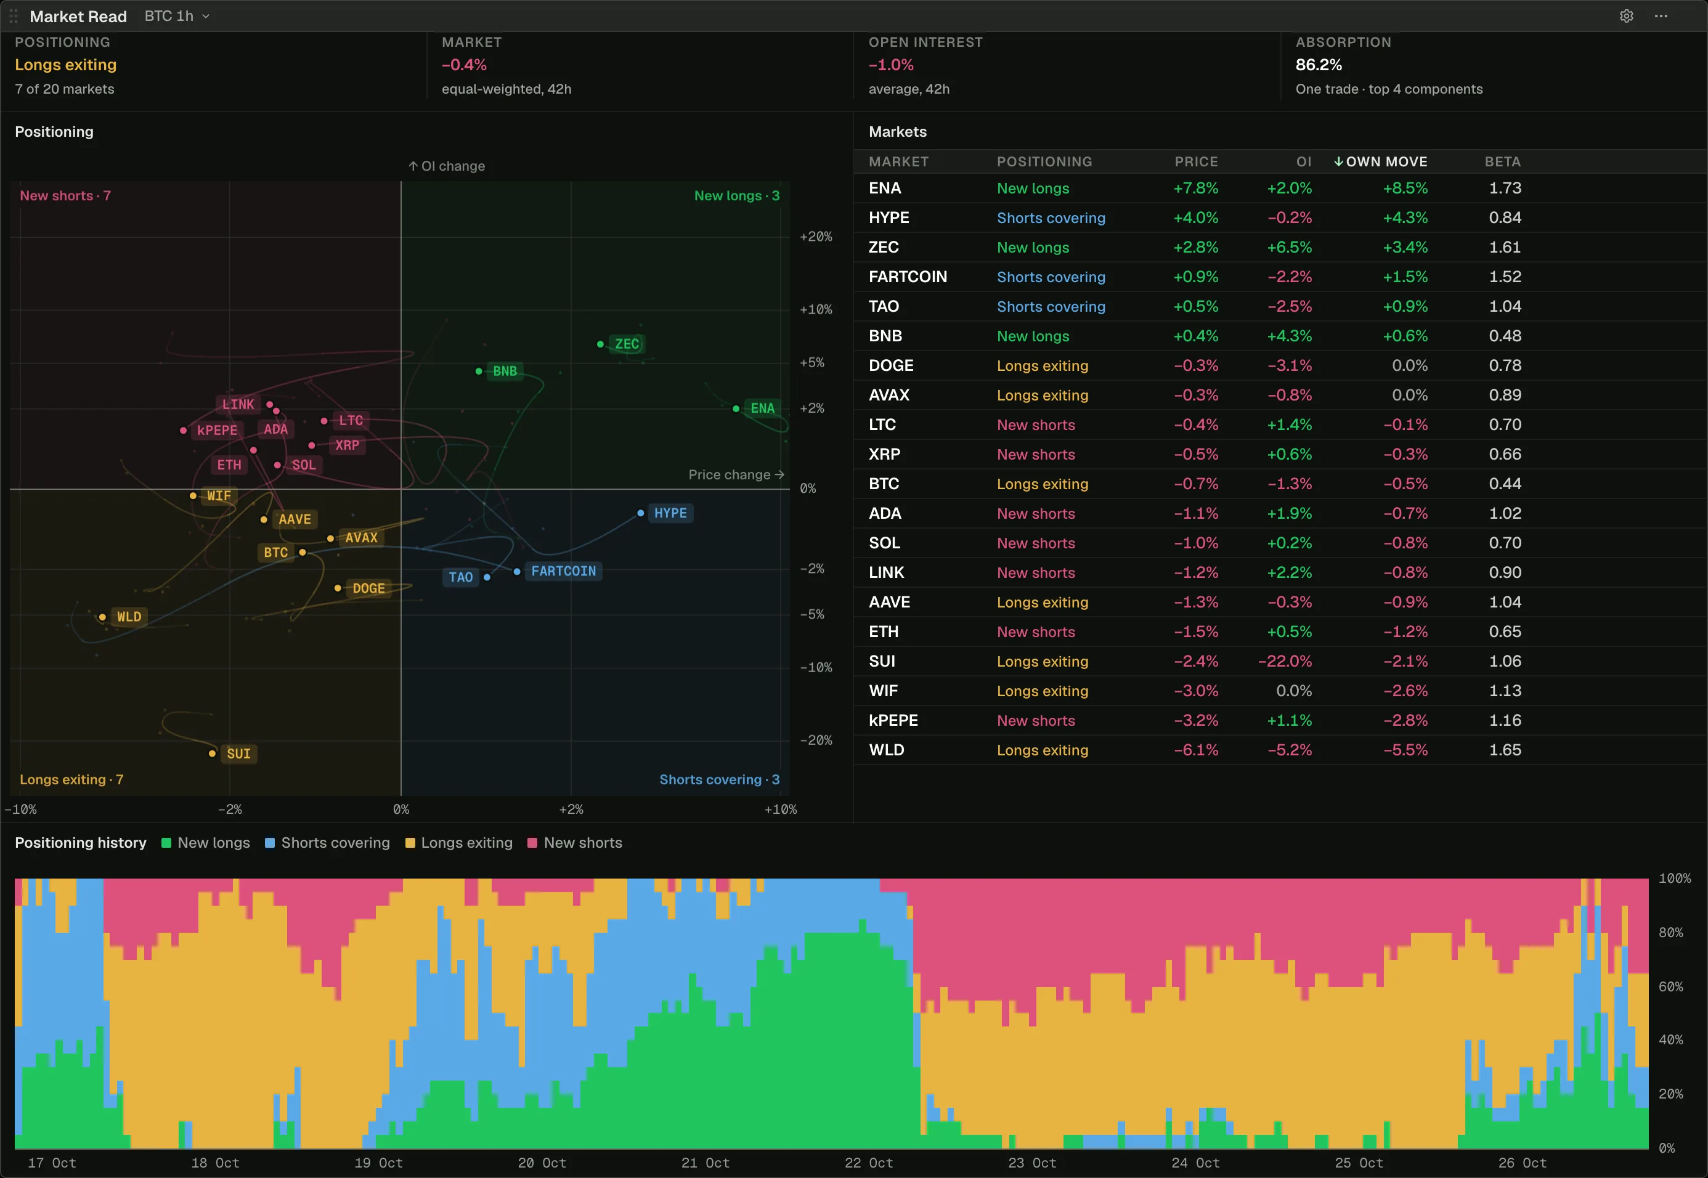
Task: Click BTC's Longs exiting positioning cell
Action: [x=1042, y=484]
